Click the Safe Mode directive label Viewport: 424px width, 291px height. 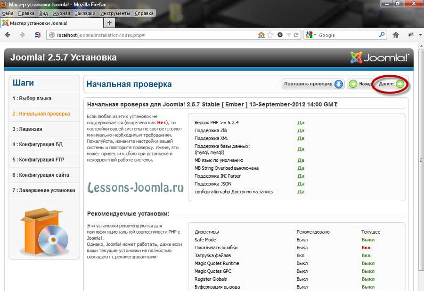(205, 240)
